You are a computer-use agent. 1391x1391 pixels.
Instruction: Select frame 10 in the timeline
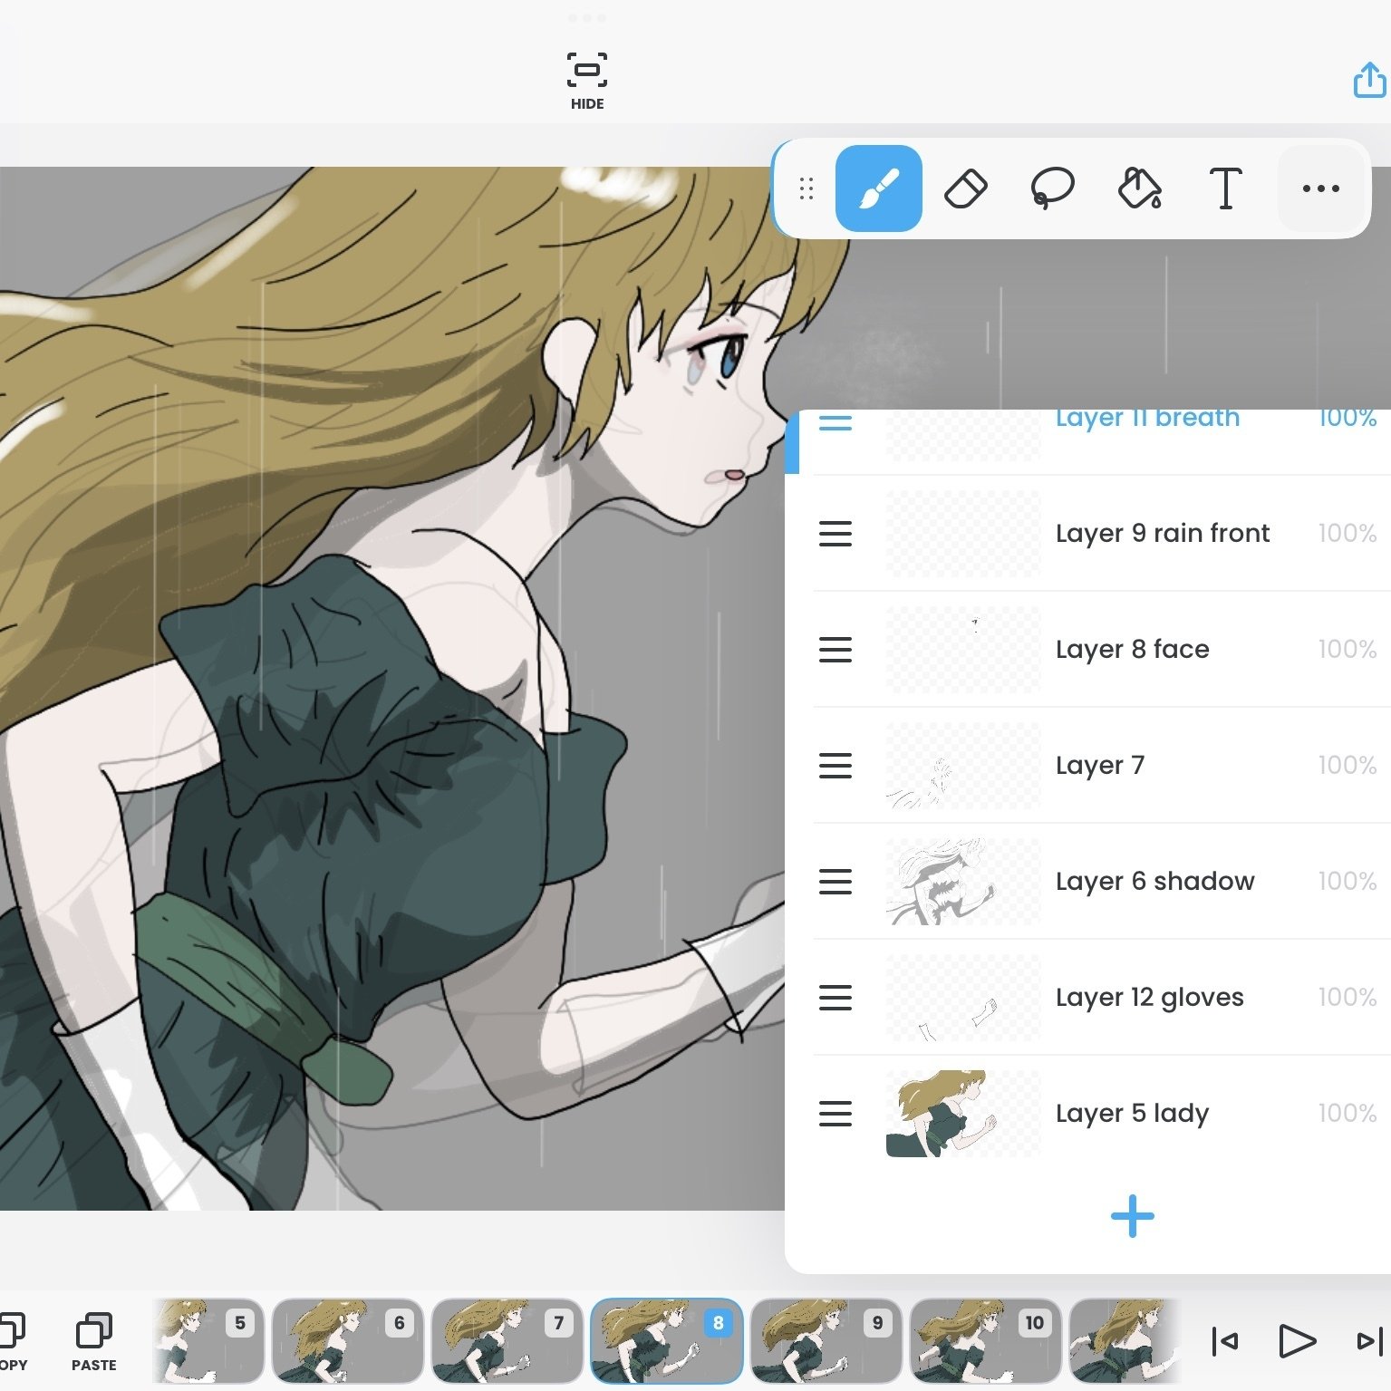point(984,1341)
